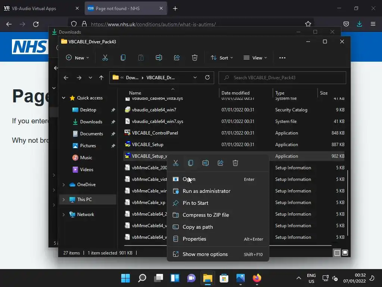Open Documents in Quick access

[91, 134]
